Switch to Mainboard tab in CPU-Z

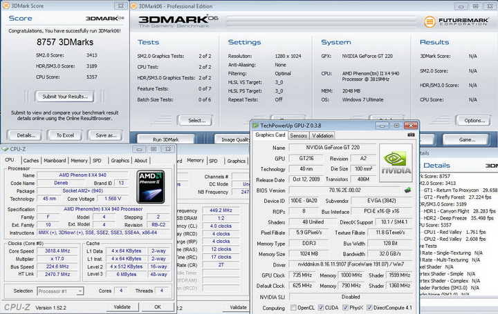click(55, 161)
